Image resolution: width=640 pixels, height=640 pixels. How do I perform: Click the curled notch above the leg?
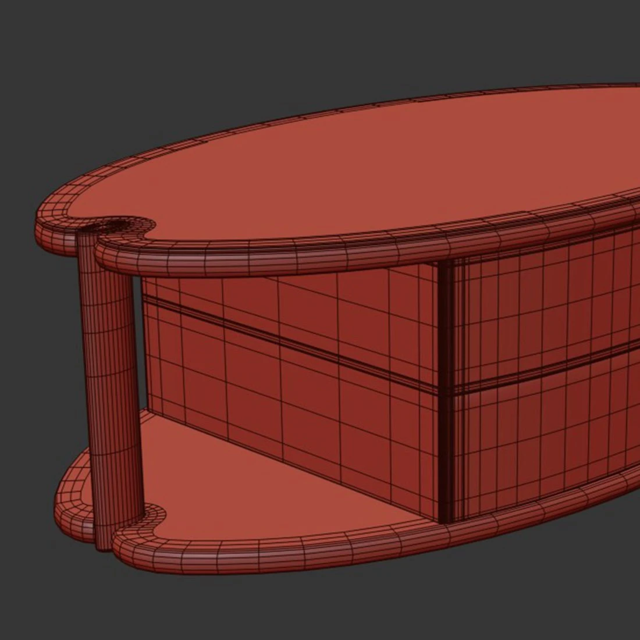[125, 225]
